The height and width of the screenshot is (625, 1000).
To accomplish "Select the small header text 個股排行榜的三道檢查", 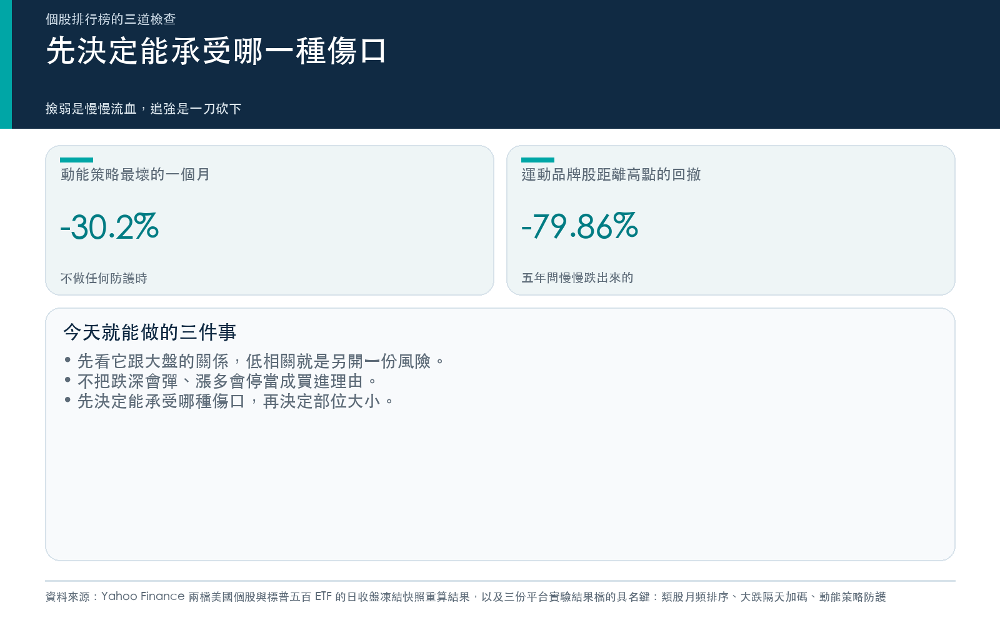I will [111, 19].
